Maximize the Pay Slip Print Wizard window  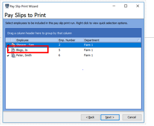click(x=126, y=6)
